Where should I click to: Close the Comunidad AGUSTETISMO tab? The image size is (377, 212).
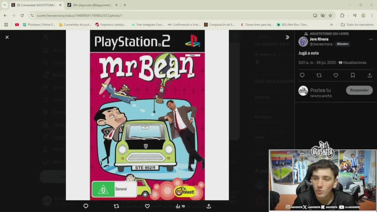(60, 5)
